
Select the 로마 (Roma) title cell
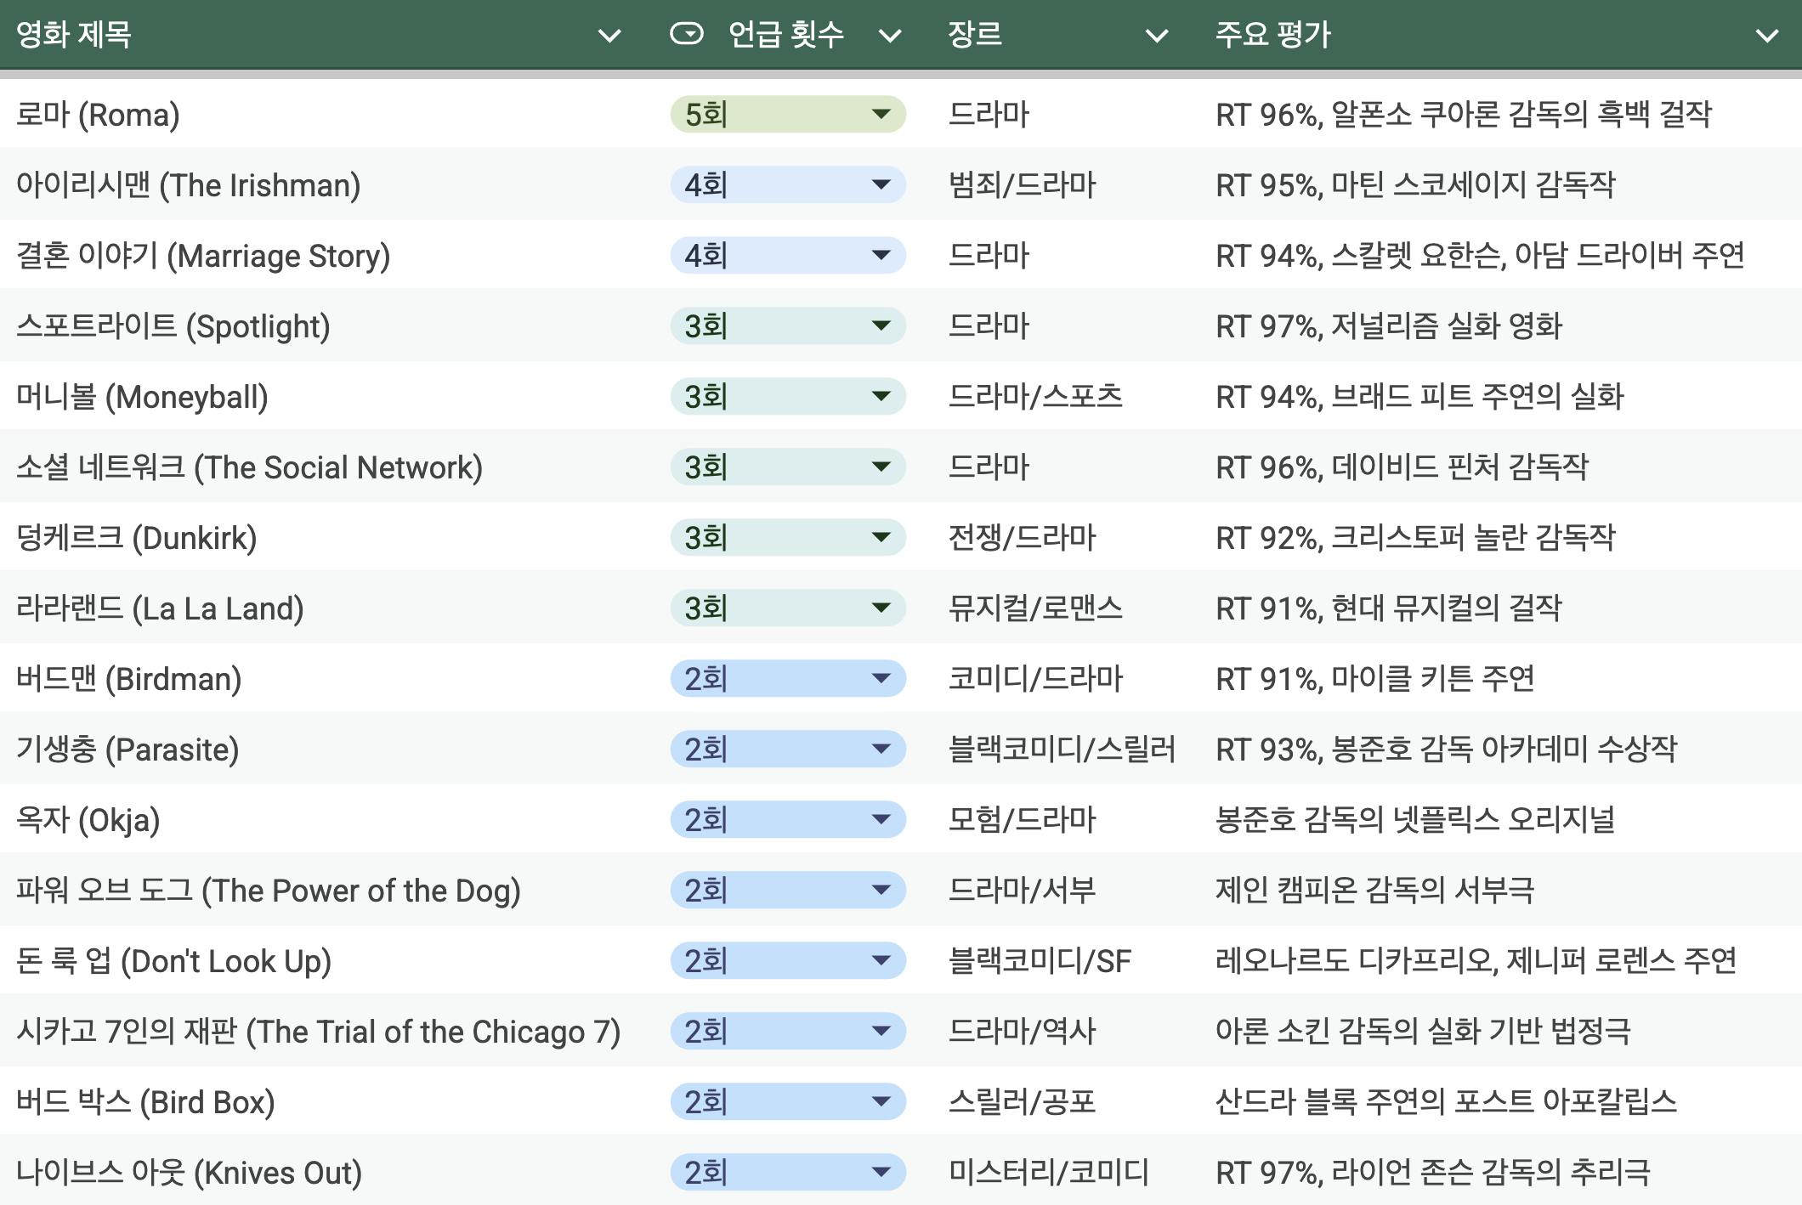tap(98, 114)
